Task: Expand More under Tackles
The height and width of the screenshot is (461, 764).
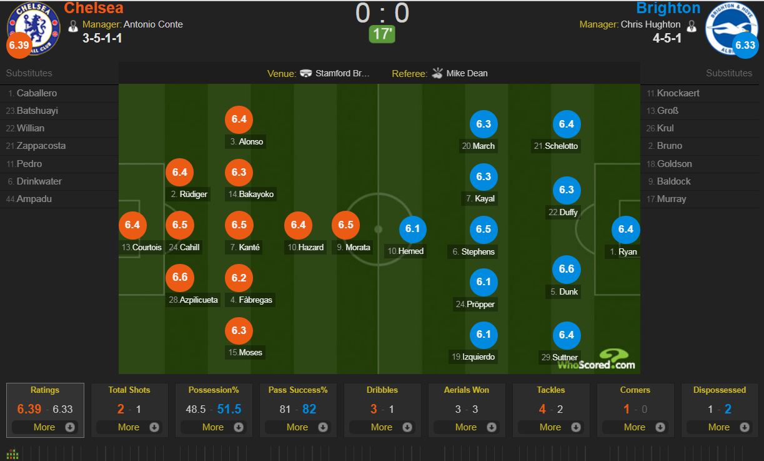Action: (551, 427)
